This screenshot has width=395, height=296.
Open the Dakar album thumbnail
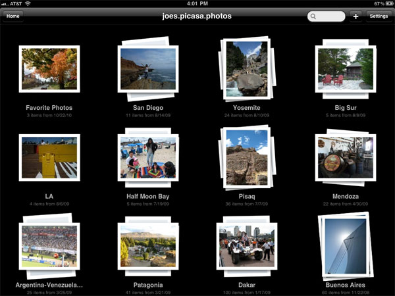point(247,246)
